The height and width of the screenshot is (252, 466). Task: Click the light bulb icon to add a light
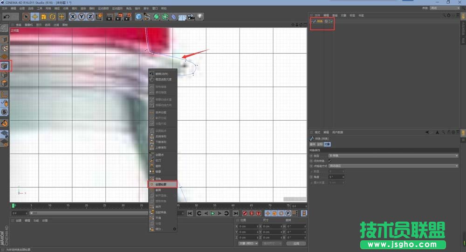click(199, 17)
